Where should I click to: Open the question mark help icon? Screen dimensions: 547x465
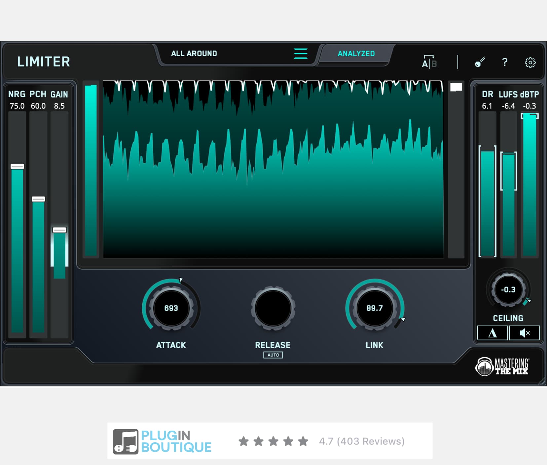[x=504, y=62]
